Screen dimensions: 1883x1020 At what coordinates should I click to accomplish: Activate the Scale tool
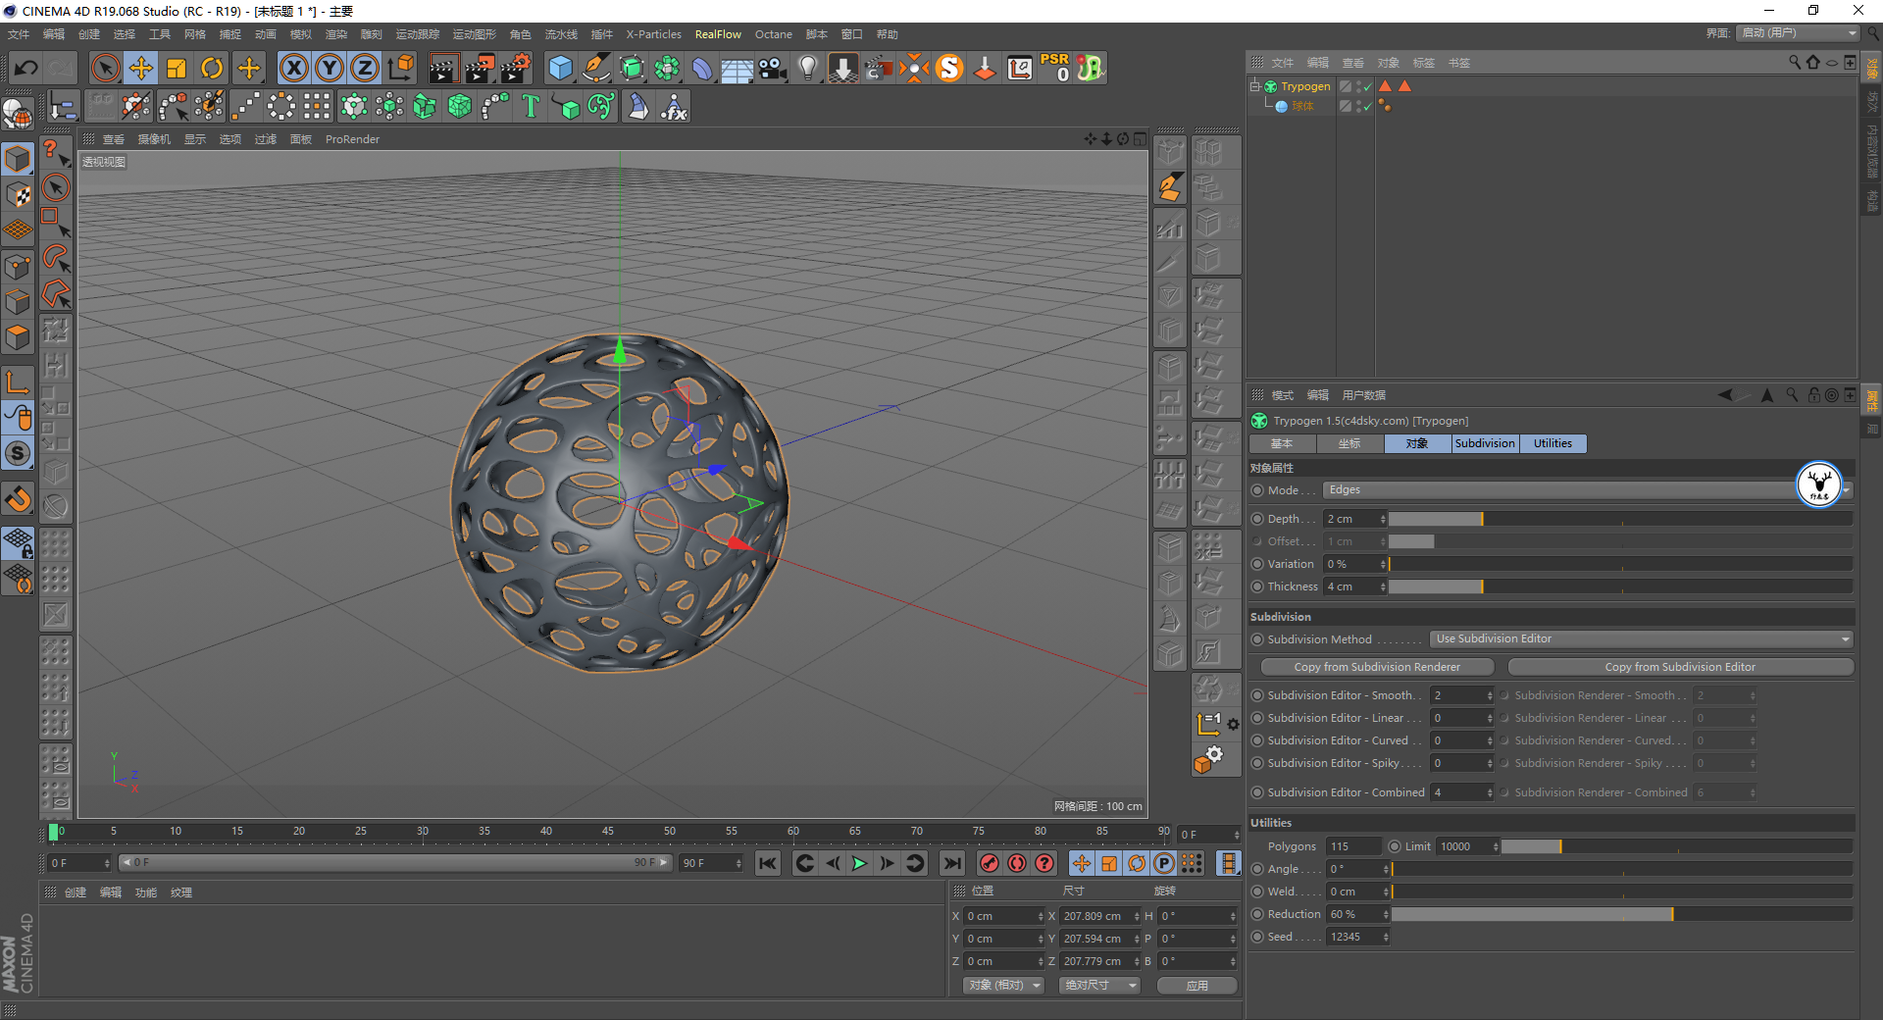[177, 68]
